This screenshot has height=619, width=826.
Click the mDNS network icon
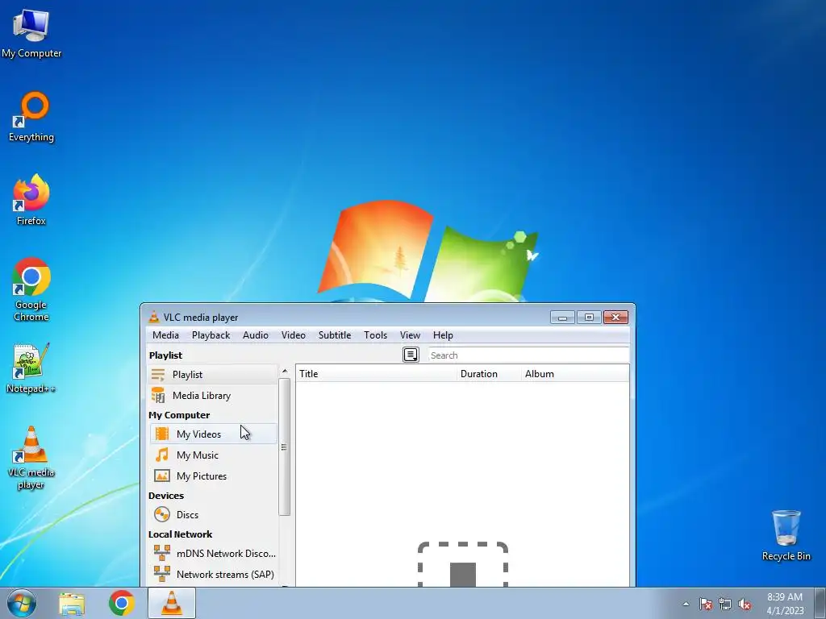pos(161,553)
